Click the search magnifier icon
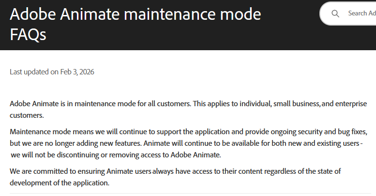This screenshot has width=376, height=196. click(335, 14)
